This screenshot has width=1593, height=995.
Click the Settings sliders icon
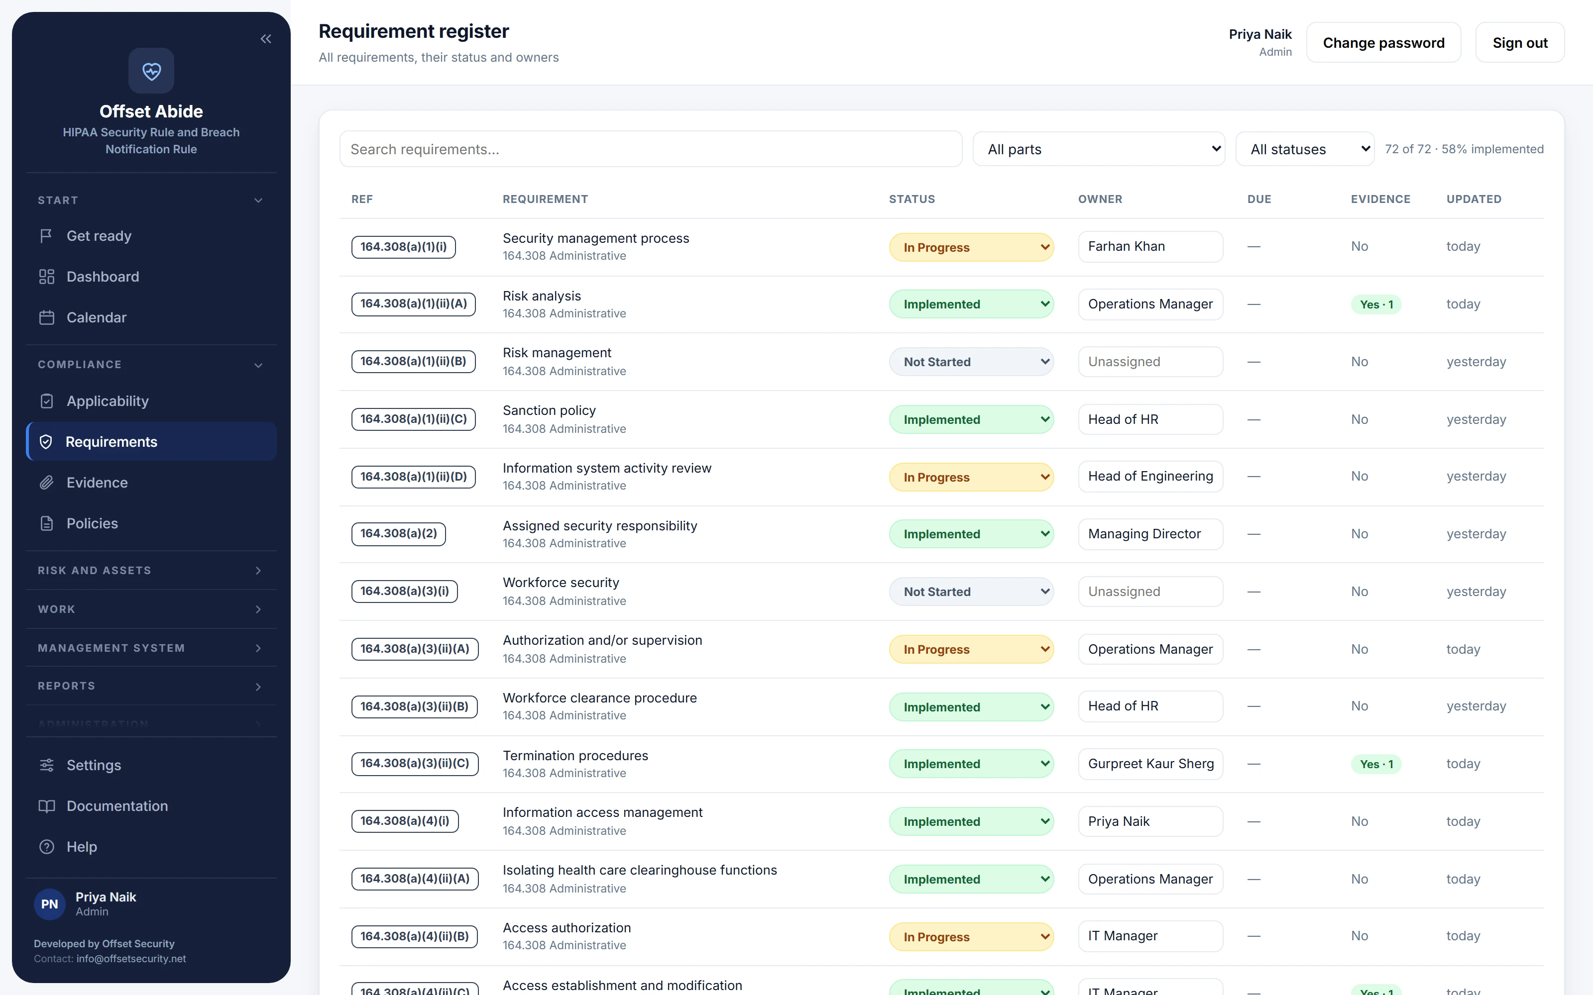pos(46,765)
